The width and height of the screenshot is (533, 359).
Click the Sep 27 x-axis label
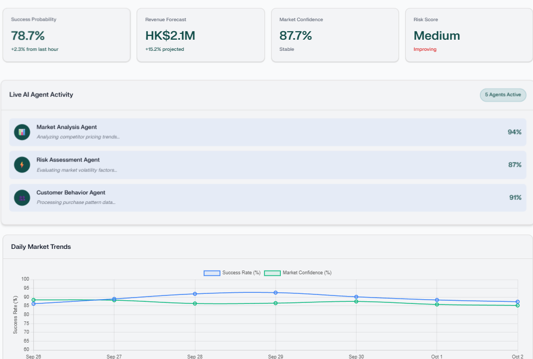pos(114,356)
